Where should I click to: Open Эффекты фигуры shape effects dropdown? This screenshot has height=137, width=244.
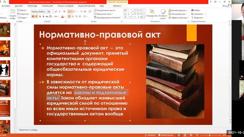[x=178, y=18]
